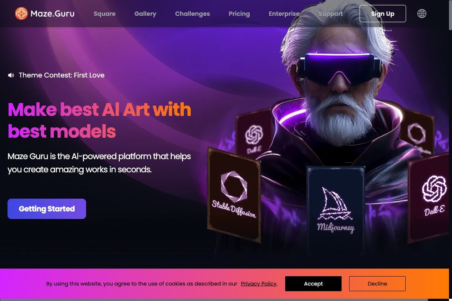Click the Maze.Guru orange logo icon

click(21, 14)
